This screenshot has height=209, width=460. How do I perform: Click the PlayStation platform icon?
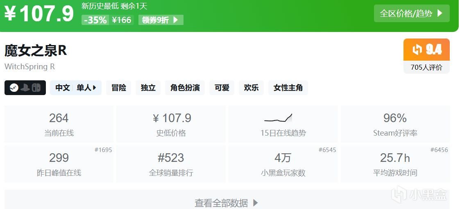coord(25,88)
